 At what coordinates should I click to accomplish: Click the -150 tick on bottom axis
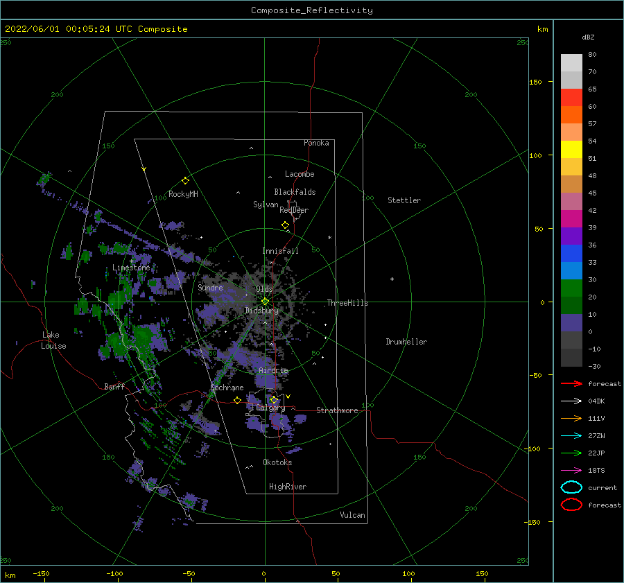pos(41,573)
